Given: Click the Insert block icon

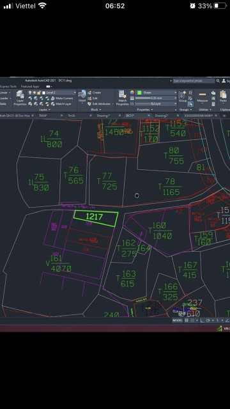Looking at the screenshot, I should coord(82,96).
